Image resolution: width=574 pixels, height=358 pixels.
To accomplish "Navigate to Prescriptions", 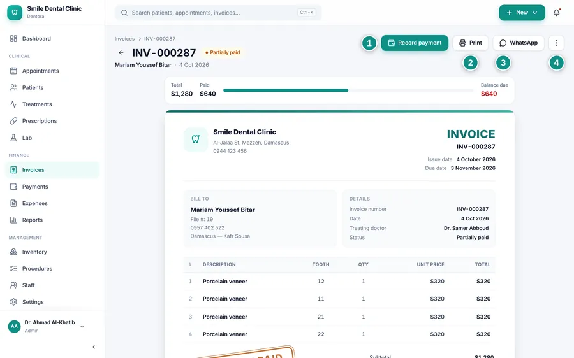I will (x=52, y=121).
